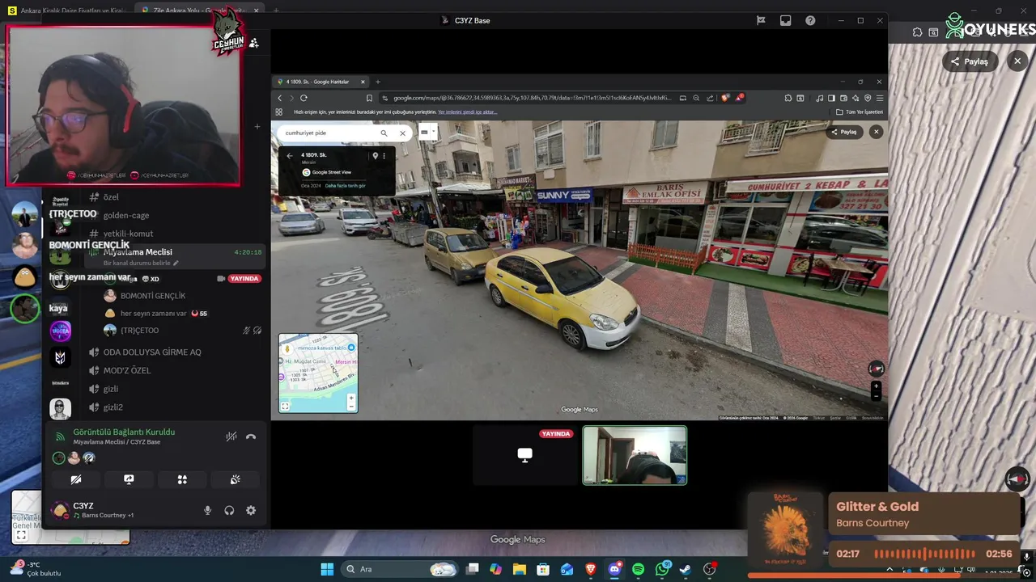
Task: Reload the streamed Google Maps page
Action: point(304,98)
